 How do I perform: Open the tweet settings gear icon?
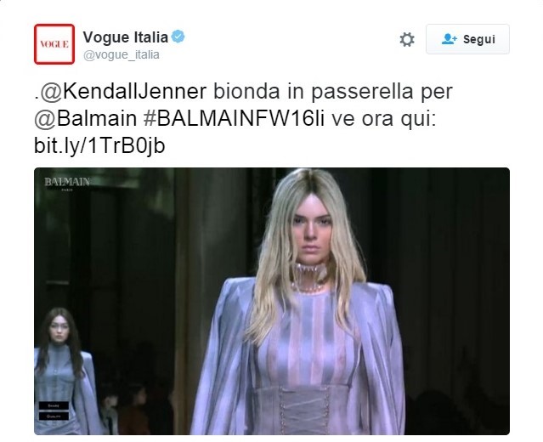coord(407,39)
